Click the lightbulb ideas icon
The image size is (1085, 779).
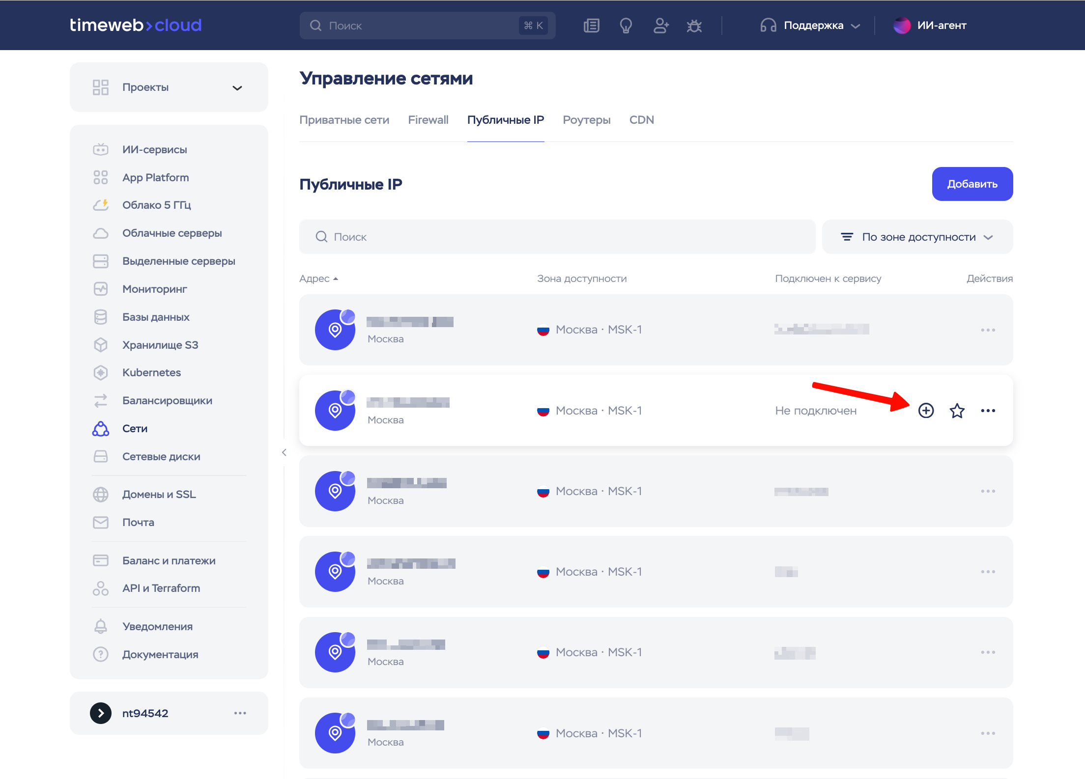click(x=626, y=26)
